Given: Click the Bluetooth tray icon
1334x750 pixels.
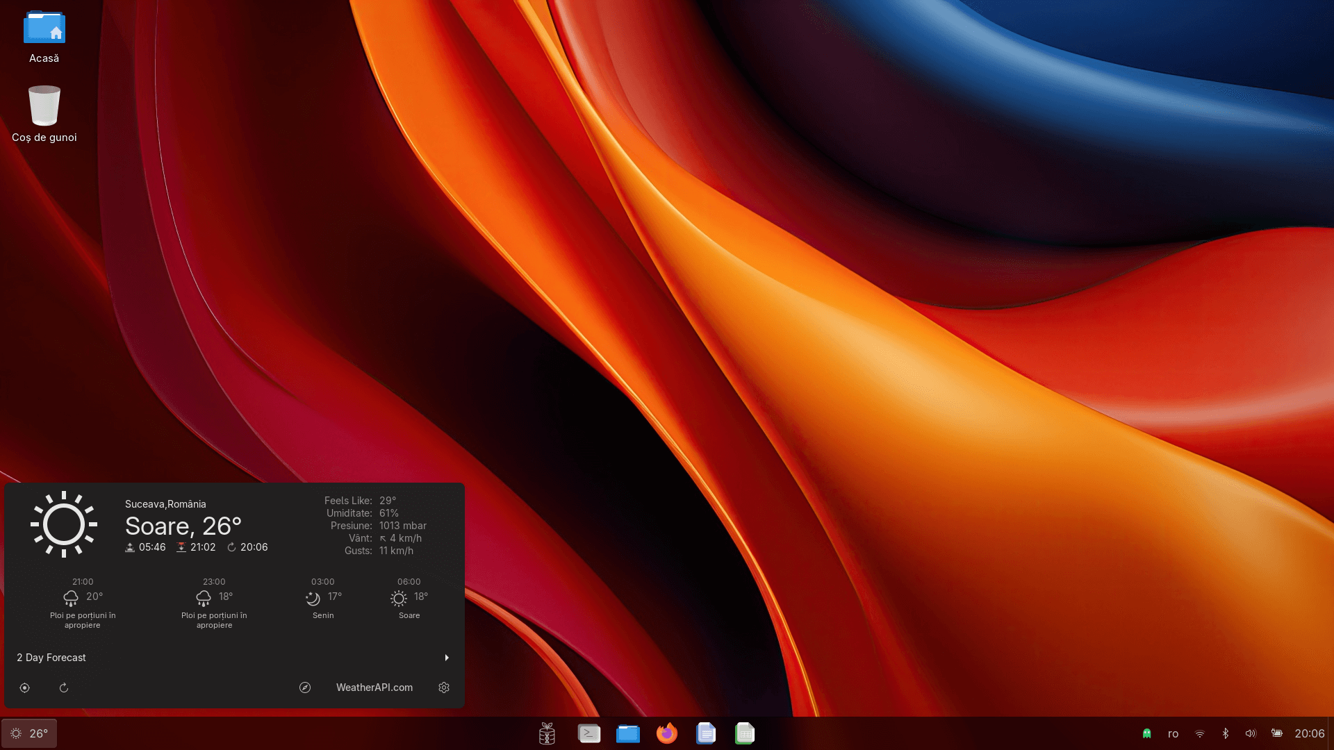Looking at the screenshot, I should pyautogui.click(x=1226, y=733).
